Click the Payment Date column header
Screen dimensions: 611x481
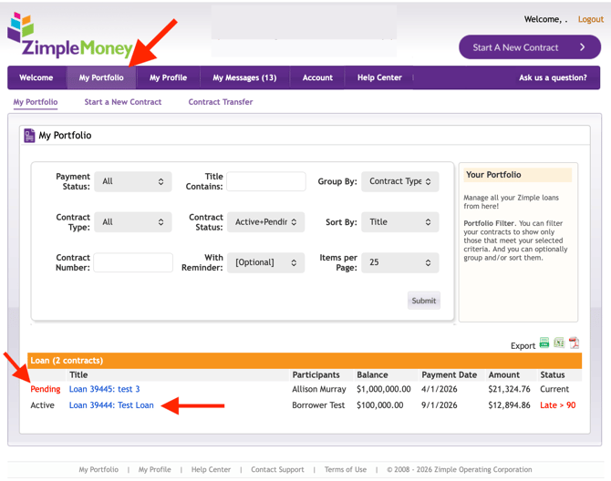click(x=450, y=374)
